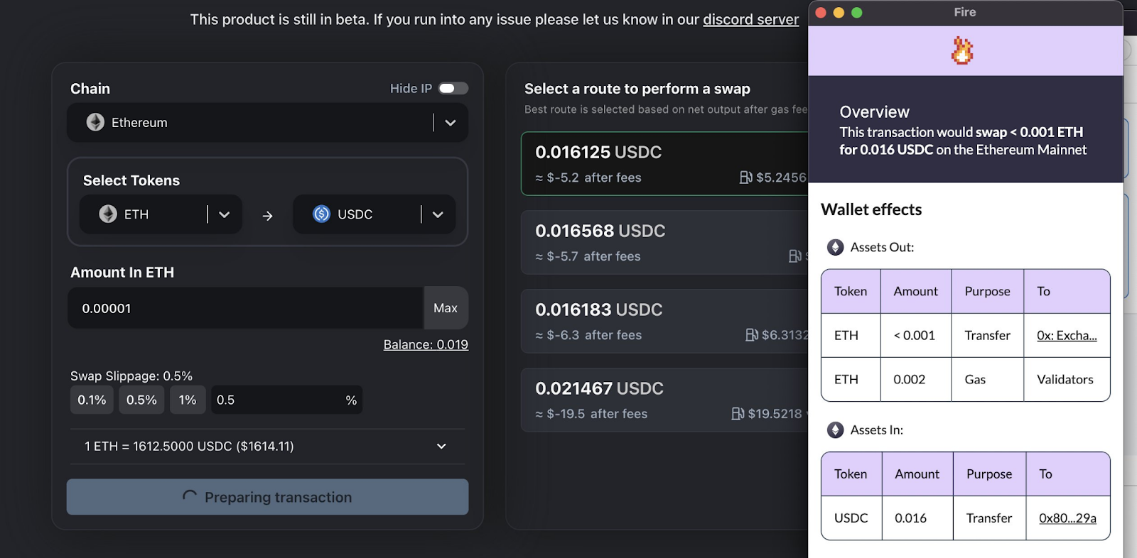
Task: Open the discord server link
Action: [x=750, y=20]
